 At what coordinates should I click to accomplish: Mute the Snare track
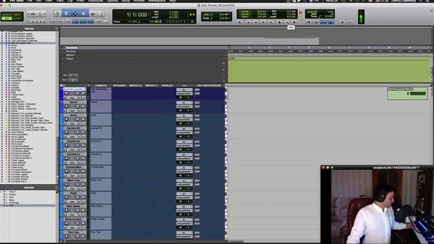coord(83,106)
